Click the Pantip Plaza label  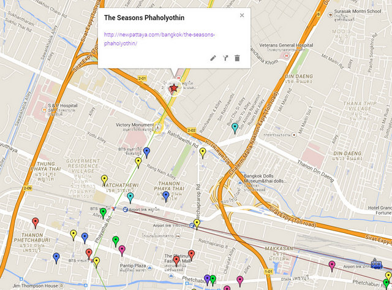133,265
